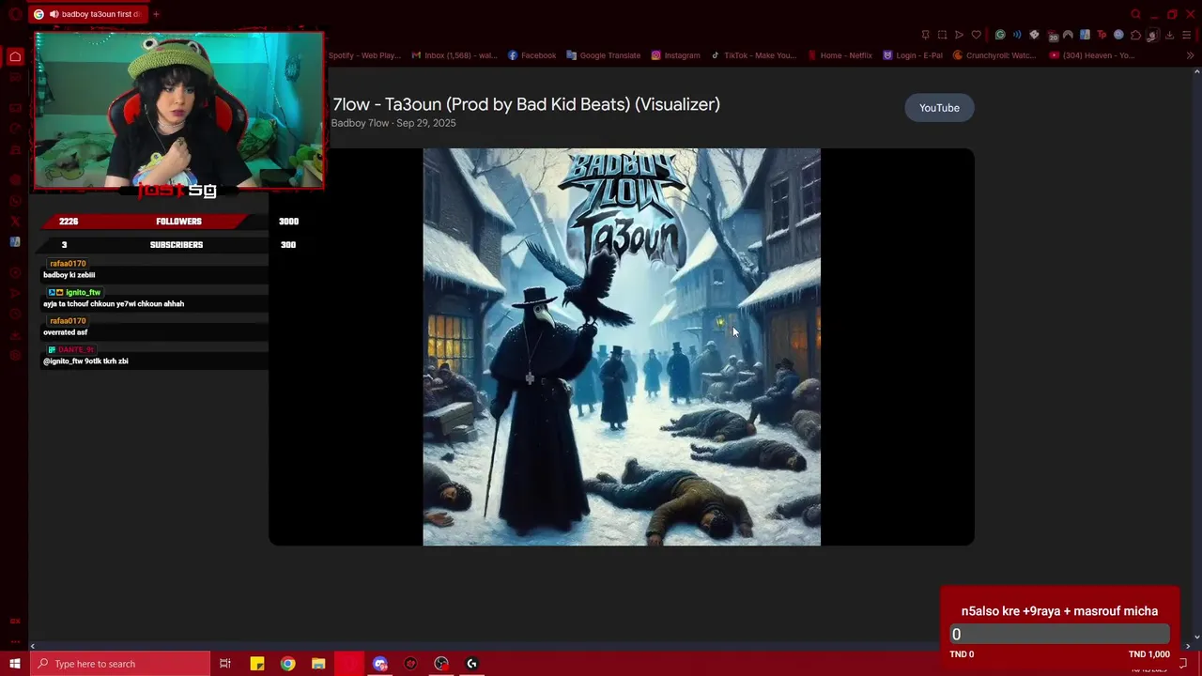The height and width of the screenshot is (676, 1202).
Task: Open the downloads icon in the toolbar
Action: coord(1169,35)
